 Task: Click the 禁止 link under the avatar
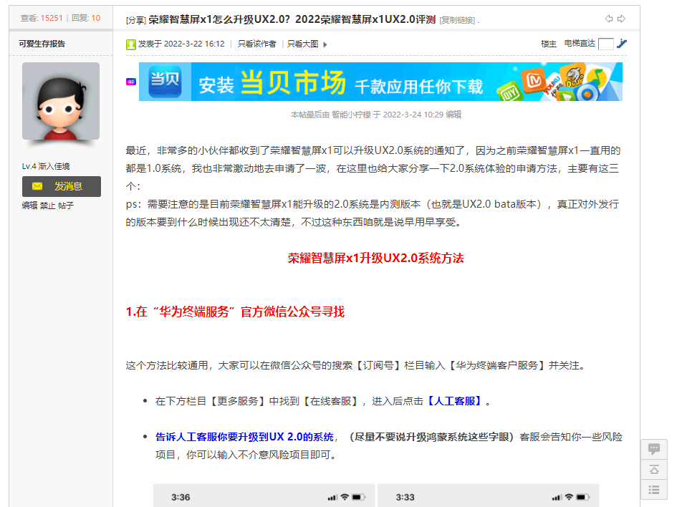pos(47,206)
